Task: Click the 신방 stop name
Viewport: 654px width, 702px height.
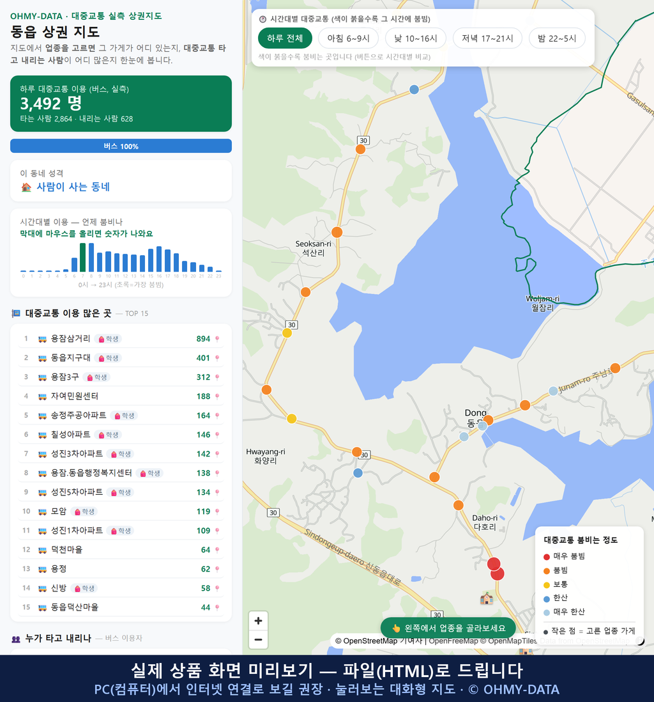Action: [59, 588]
